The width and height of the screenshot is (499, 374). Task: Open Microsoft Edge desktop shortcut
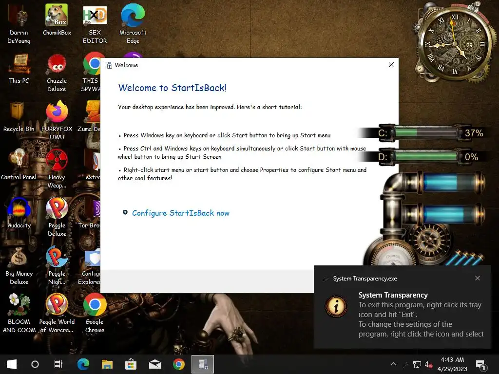133,24
